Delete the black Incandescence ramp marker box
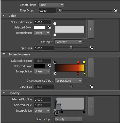 click(x=55, y=73)
